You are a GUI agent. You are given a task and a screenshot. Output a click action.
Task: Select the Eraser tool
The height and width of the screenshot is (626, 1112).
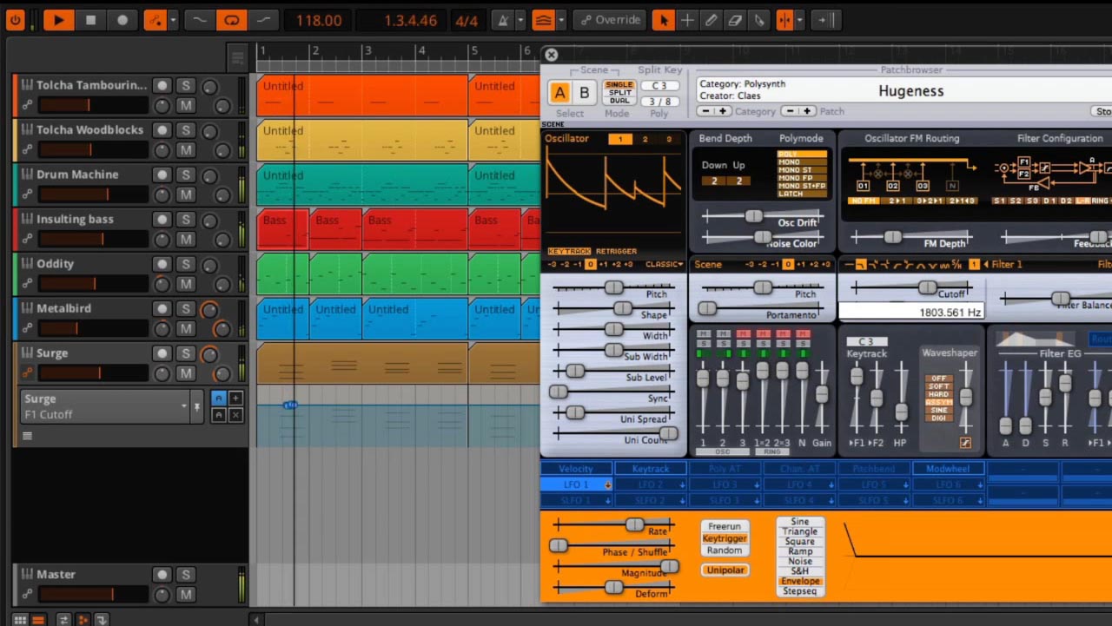tap(735, 20)
